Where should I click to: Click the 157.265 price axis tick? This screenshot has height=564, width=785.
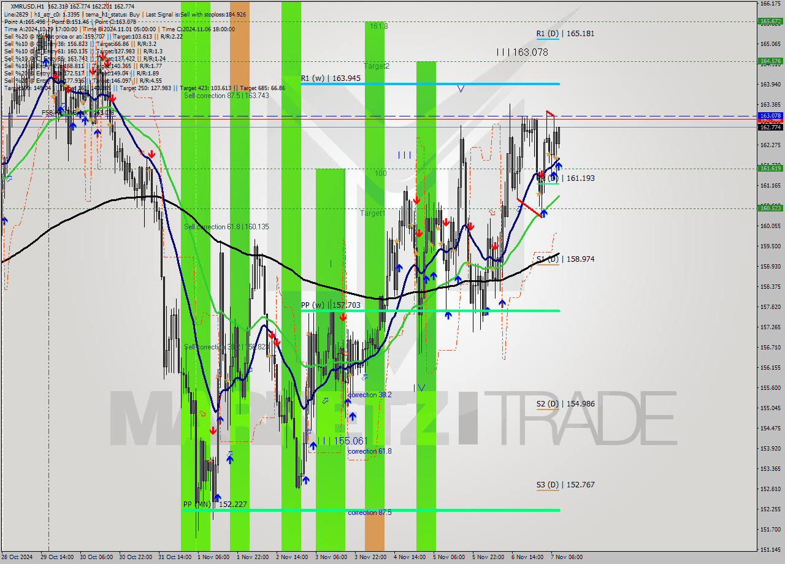(770, 327)
